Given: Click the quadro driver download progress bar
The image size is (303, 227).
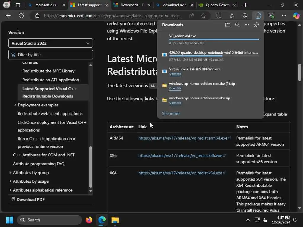Looking at the screenshot, I should click(x=214, y=56).
